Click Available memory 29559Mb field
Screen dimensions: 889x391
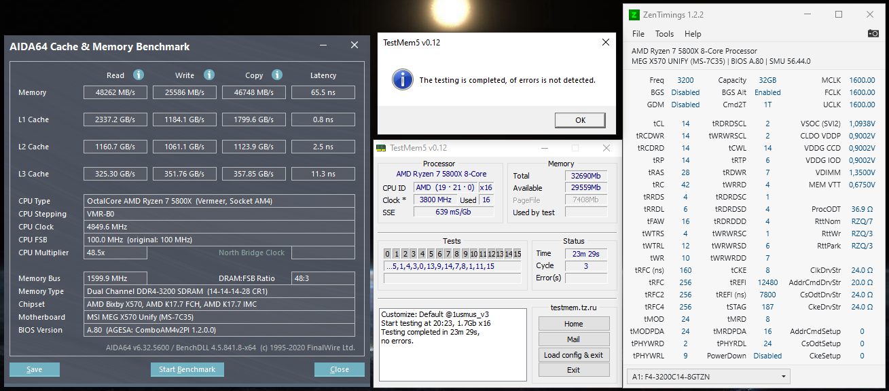(x=586, y=188)
